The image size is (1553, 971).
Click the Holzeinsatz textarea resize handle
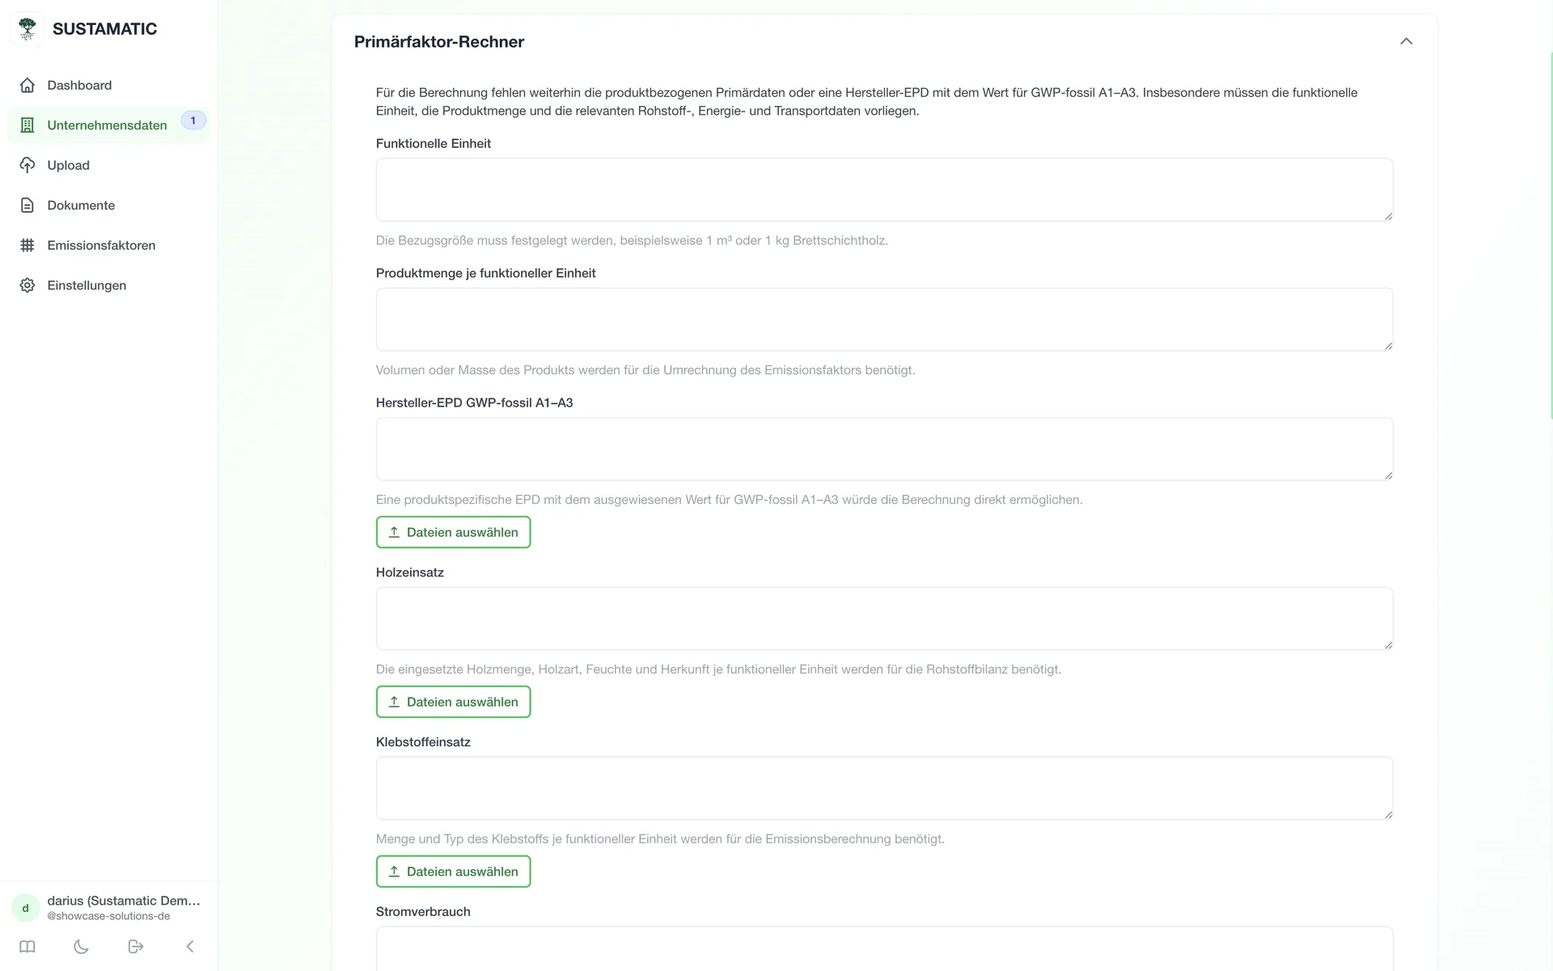[x=1388, y=645]
